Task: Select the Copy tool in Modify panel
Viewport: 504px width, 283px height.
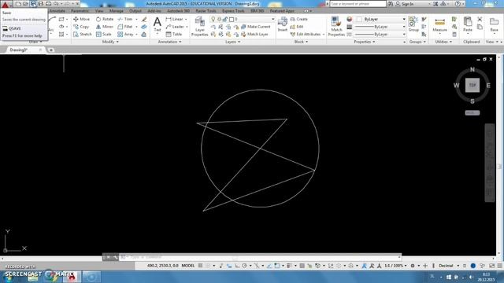Action: [x=81, y=27]
